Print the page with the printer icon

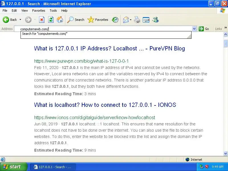tap(137, 20)
